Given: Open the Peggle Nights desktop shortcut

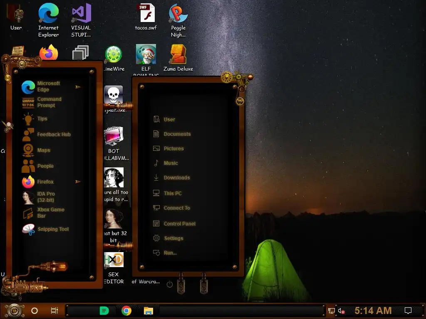Looking at the screenshot, I should [x=178, y=20].
